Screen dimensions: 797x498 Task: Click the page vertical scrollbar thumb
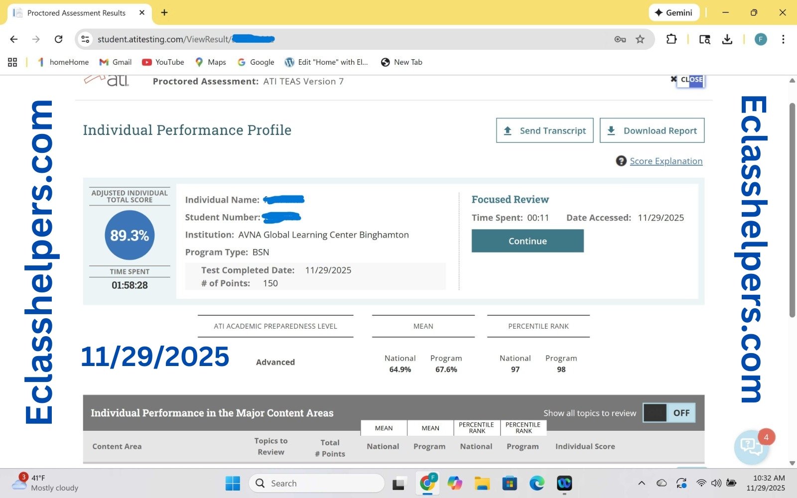(x=792, y=209)
